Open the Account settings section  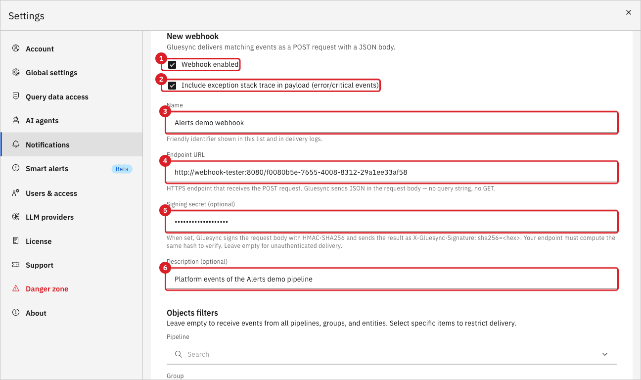[72, 48]
